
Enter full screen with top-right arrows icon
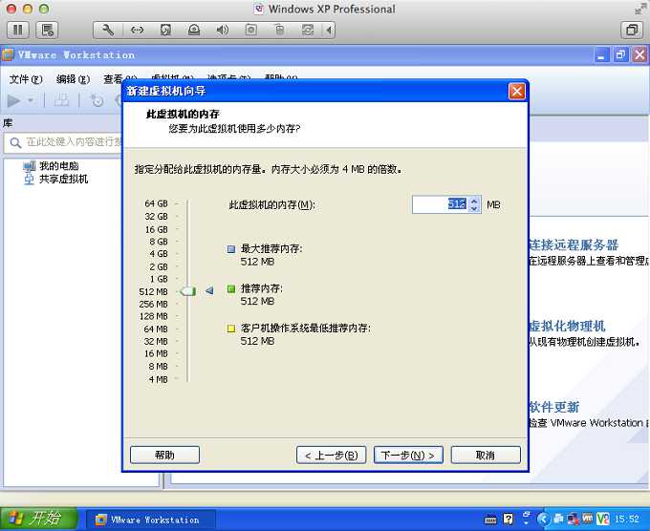pos(640,10)
